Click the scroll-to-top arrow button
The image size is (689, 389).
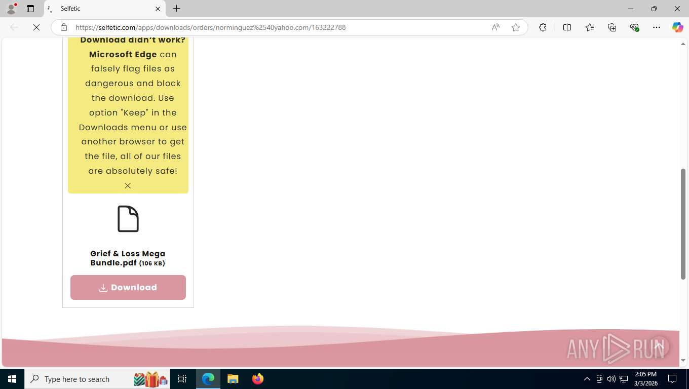point(659,346)
